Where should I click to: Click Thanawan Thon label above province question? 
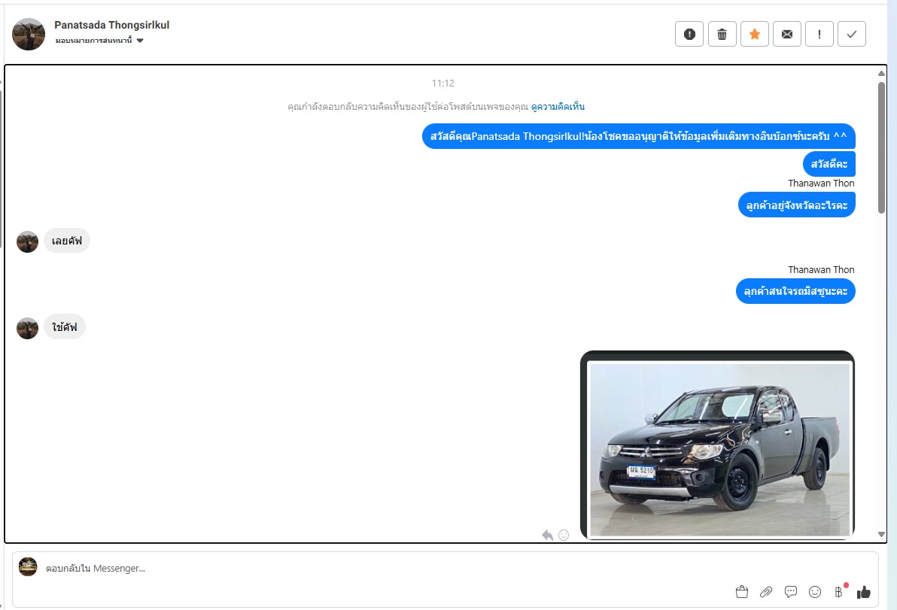[x=821, y=183]
